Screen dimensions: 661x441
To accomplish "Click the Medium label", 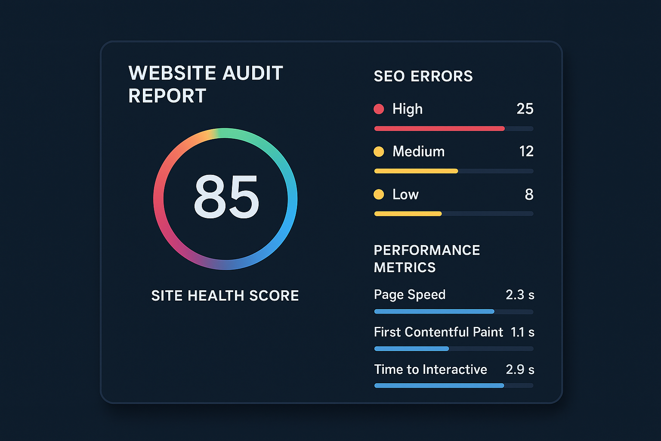I will pos(418,152).
